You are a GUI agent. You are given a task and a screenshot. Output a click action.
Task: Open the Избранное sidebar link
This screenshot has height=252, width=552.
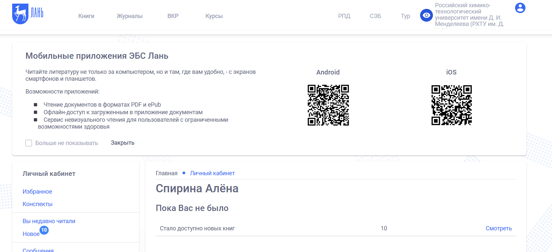pyautogui.click(x=37, y=191)
